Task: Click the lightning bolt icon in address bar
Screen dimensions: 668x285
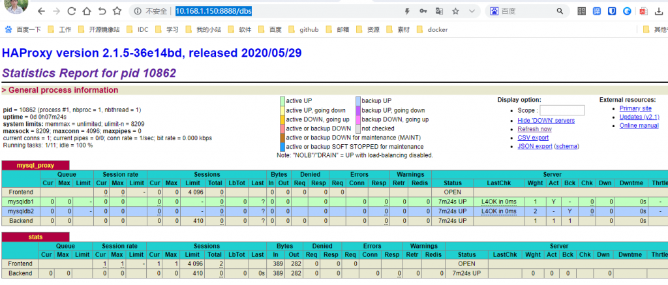Action: (x=407, y=11)
